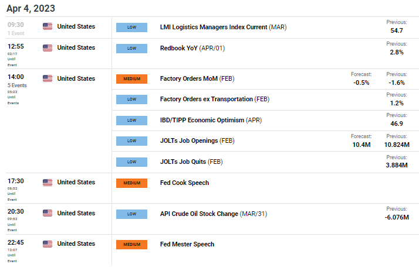Click the US flag icon beside the 09:30 event

click(x=48, y=26)
